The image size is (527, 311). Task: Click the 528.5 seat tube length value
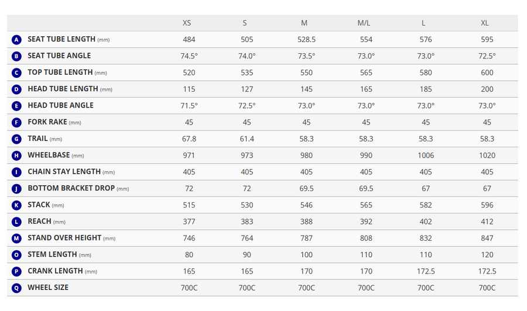pos(306,40)
